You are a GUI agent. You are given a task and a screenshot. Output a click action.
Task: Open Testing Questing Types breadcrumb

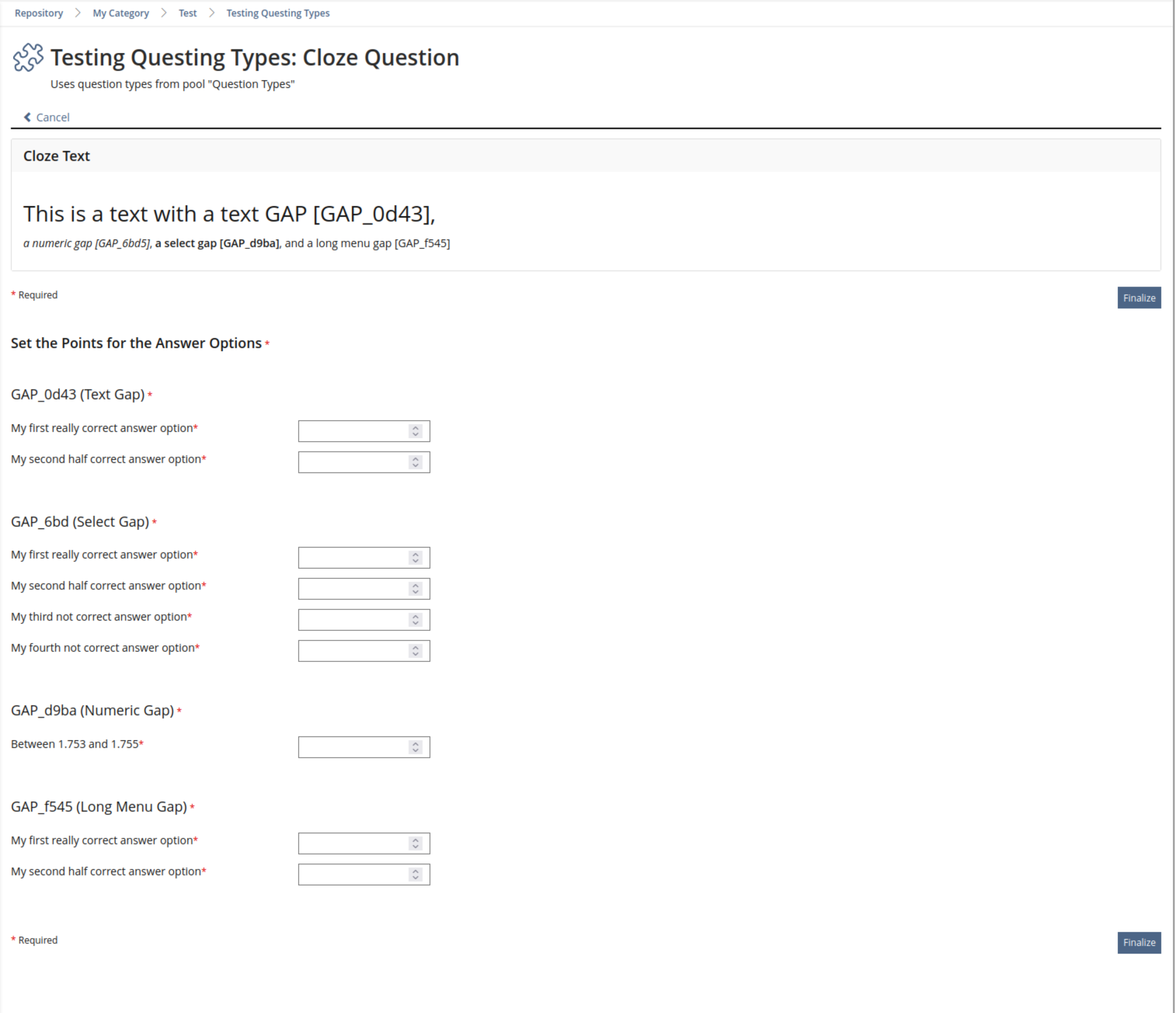point(278,13)
